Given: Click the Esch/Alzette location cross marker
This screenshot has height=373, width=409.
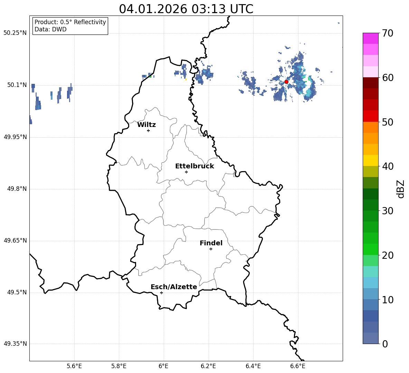Looking at the screenshot, I should [161, 293].
